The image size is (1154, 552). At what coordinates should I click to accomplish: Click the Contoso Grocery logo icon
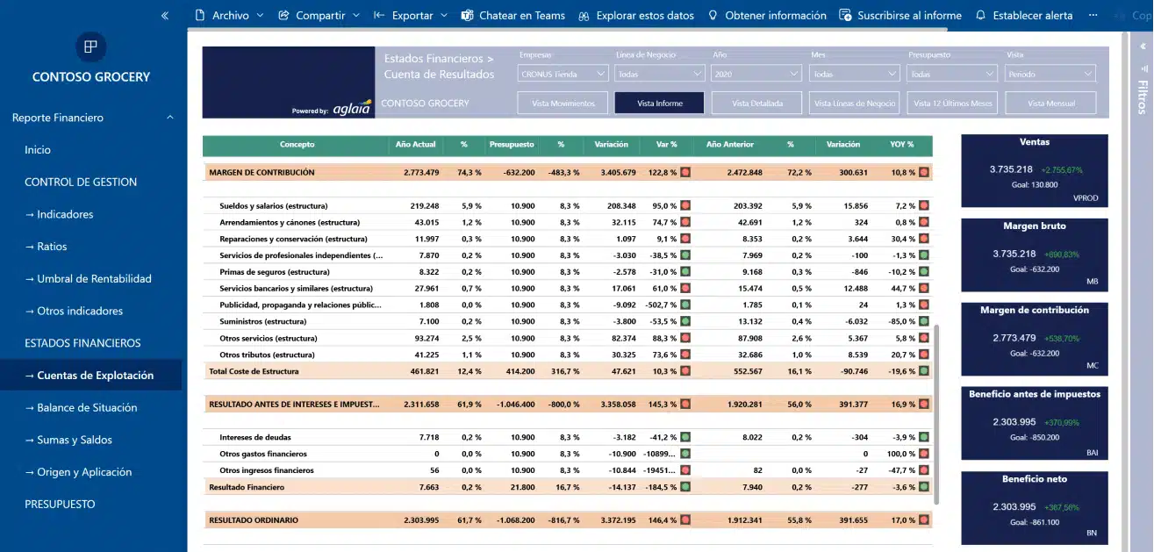tap(90, 47)
